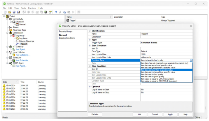Click the gear-shaped toolbar icon
Viewport: 209px width, 121px height.
tap(46, 12)
